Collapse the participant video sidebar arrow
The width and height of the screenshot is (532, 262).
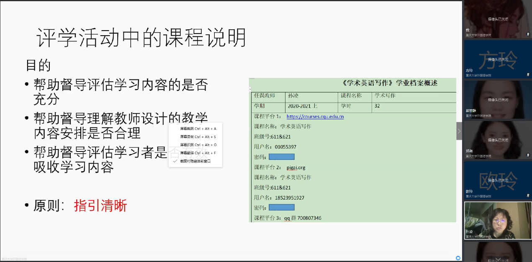[459, 131]
